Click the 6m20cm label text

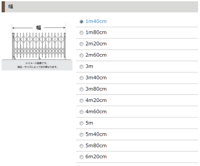point(96,156)
